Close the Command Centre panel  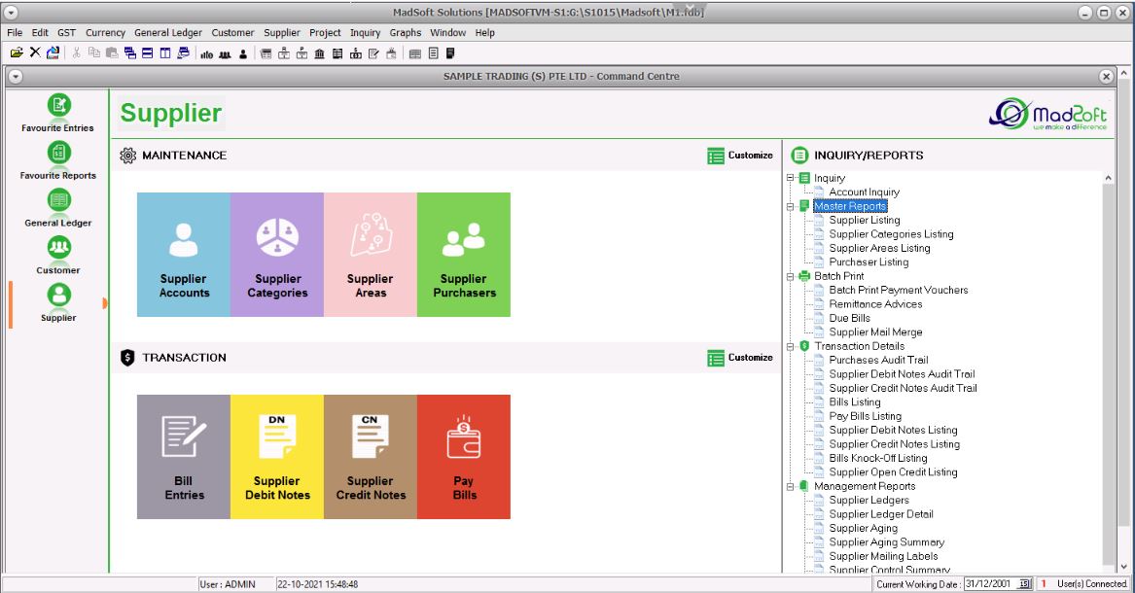click(1106, 76)
